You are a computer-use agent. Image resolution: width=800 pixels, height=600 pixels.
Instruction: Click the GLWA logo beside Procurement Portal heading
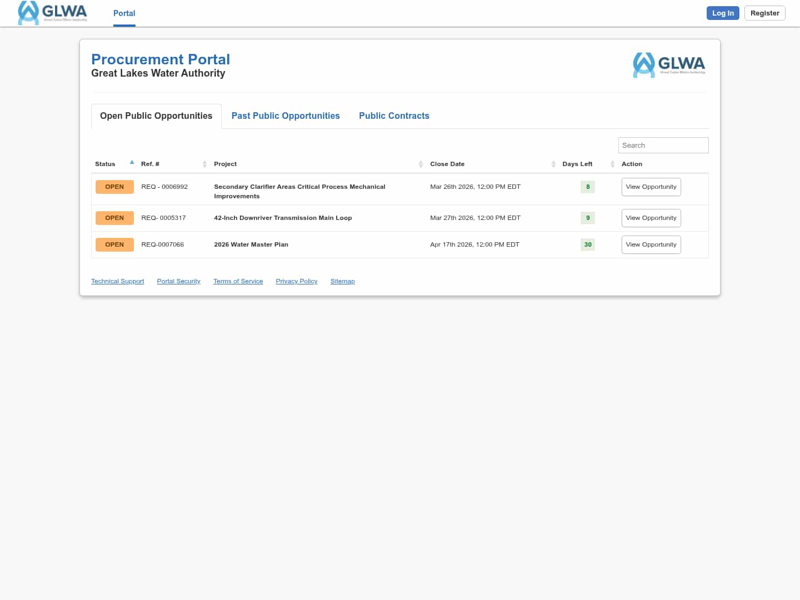pyautogui.click(x=669, y=65)
